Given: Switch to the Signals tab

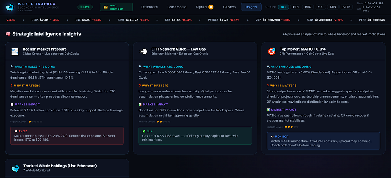Looking at the screenshot, I should click(205, 7).
